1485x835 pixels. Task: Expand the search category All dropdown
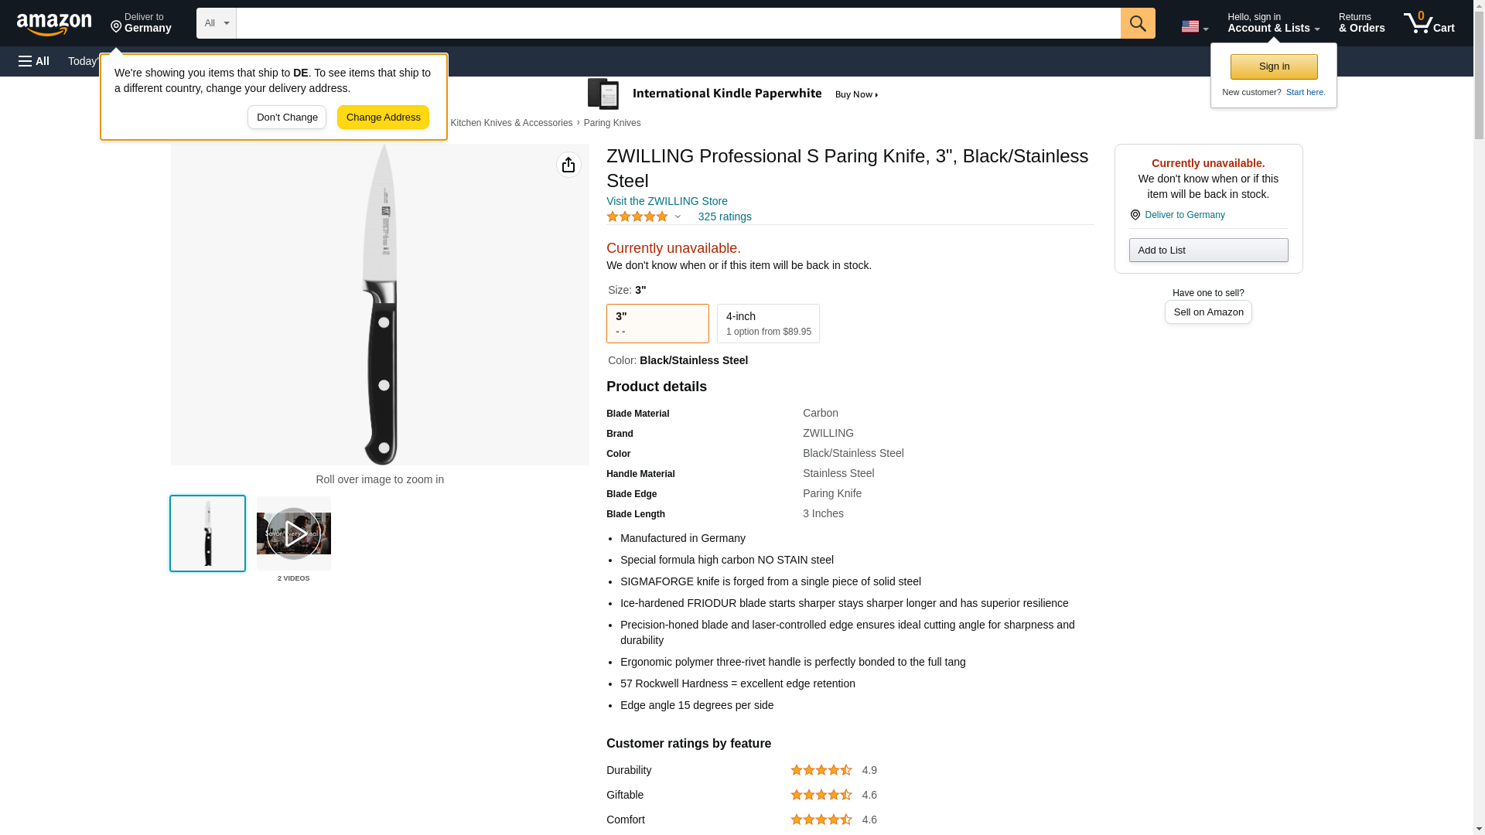216,23
